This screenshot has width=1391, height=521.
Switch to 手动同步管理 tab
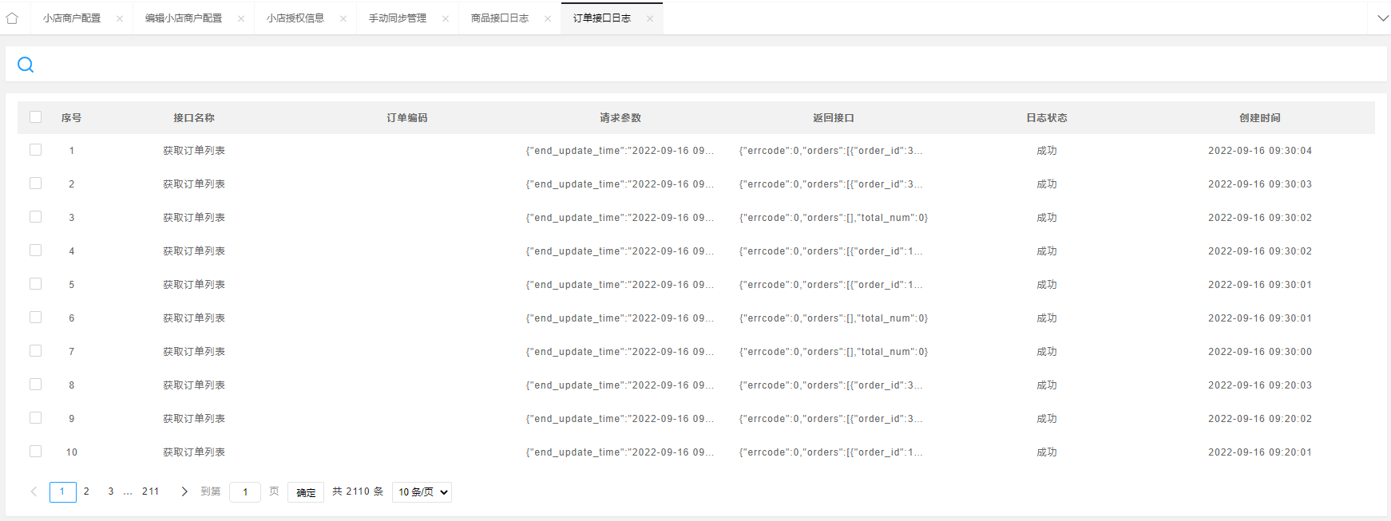(x=398, y=18)
